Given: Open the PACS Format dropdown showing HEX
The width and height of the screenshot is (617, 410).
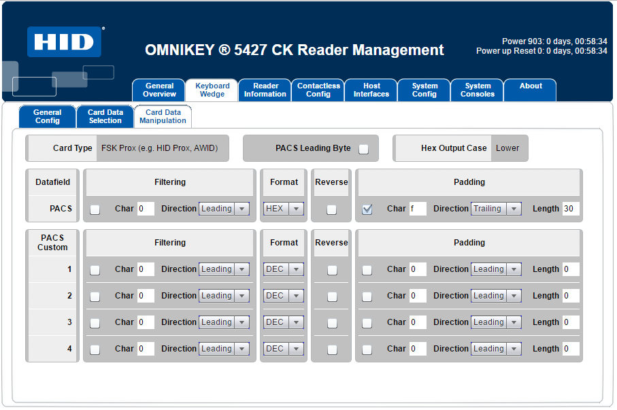Looking at the screenshot, I should coord(283,209).
